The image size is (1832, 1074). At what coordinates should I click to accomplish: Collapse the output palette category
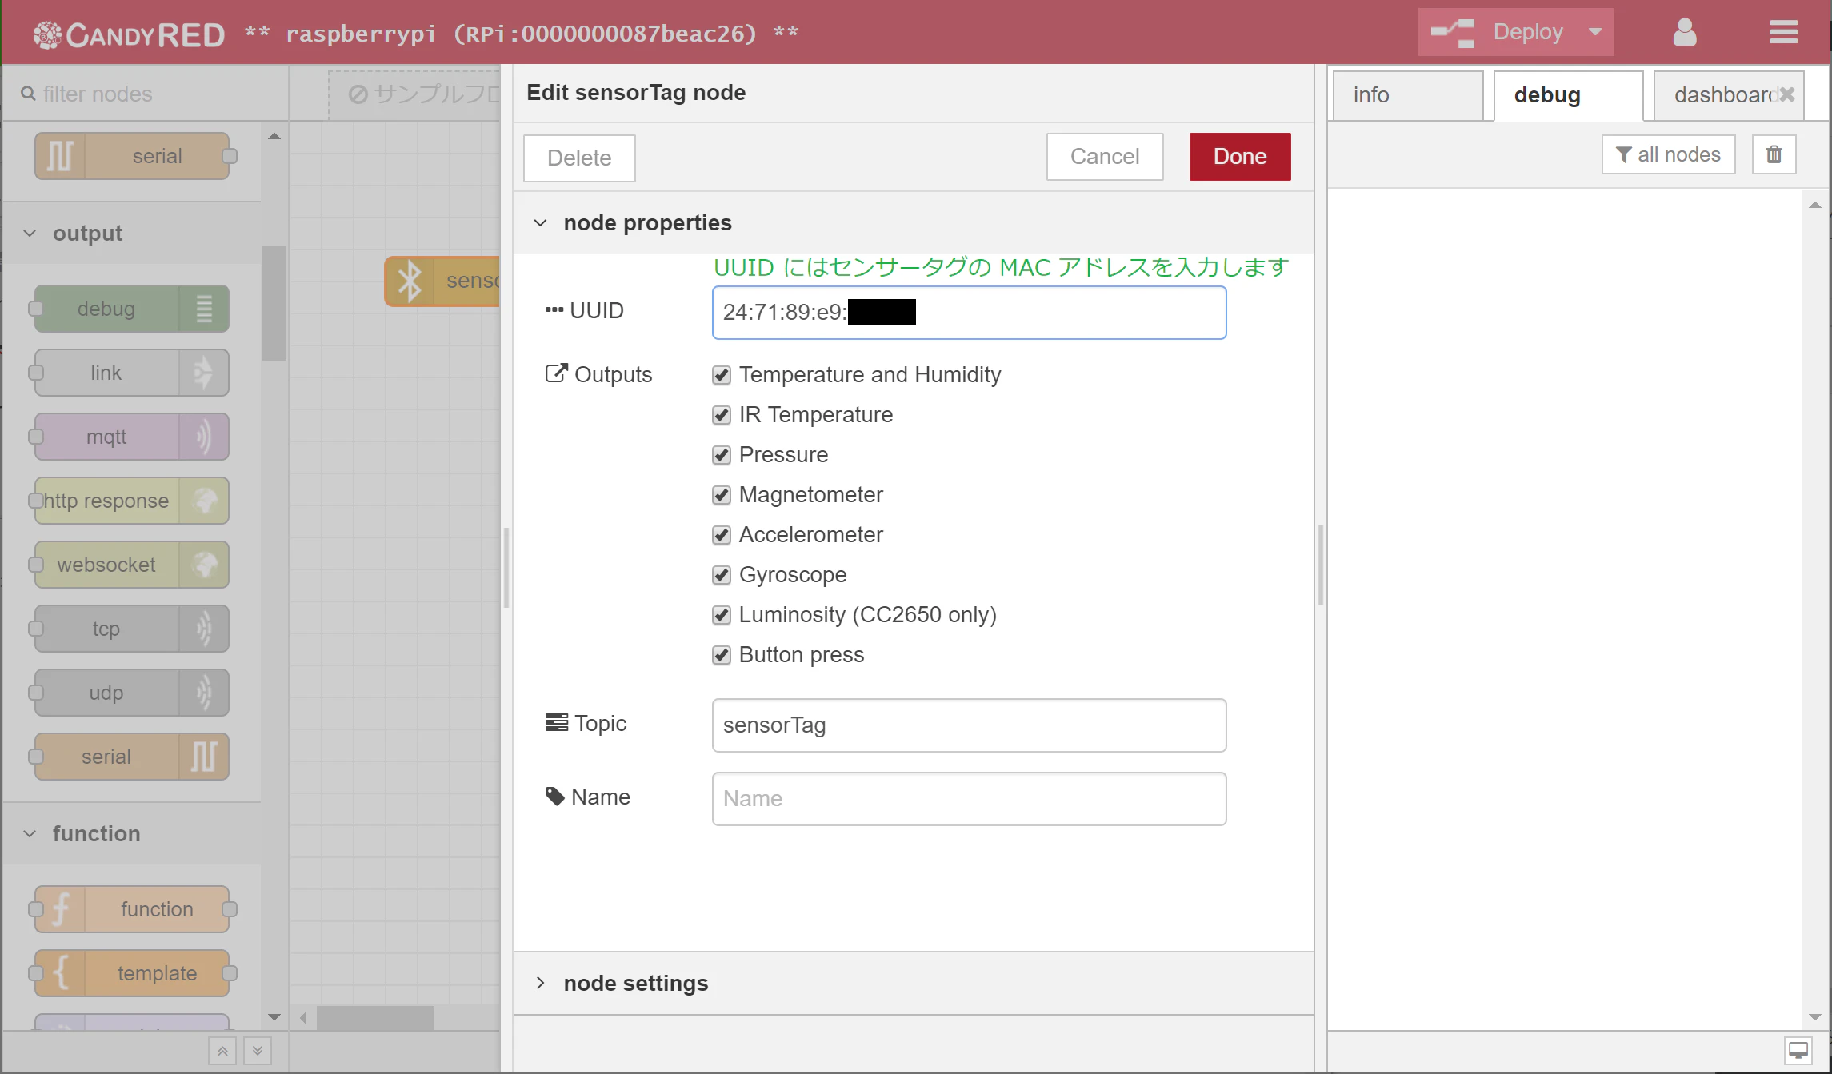click(132, 234)
